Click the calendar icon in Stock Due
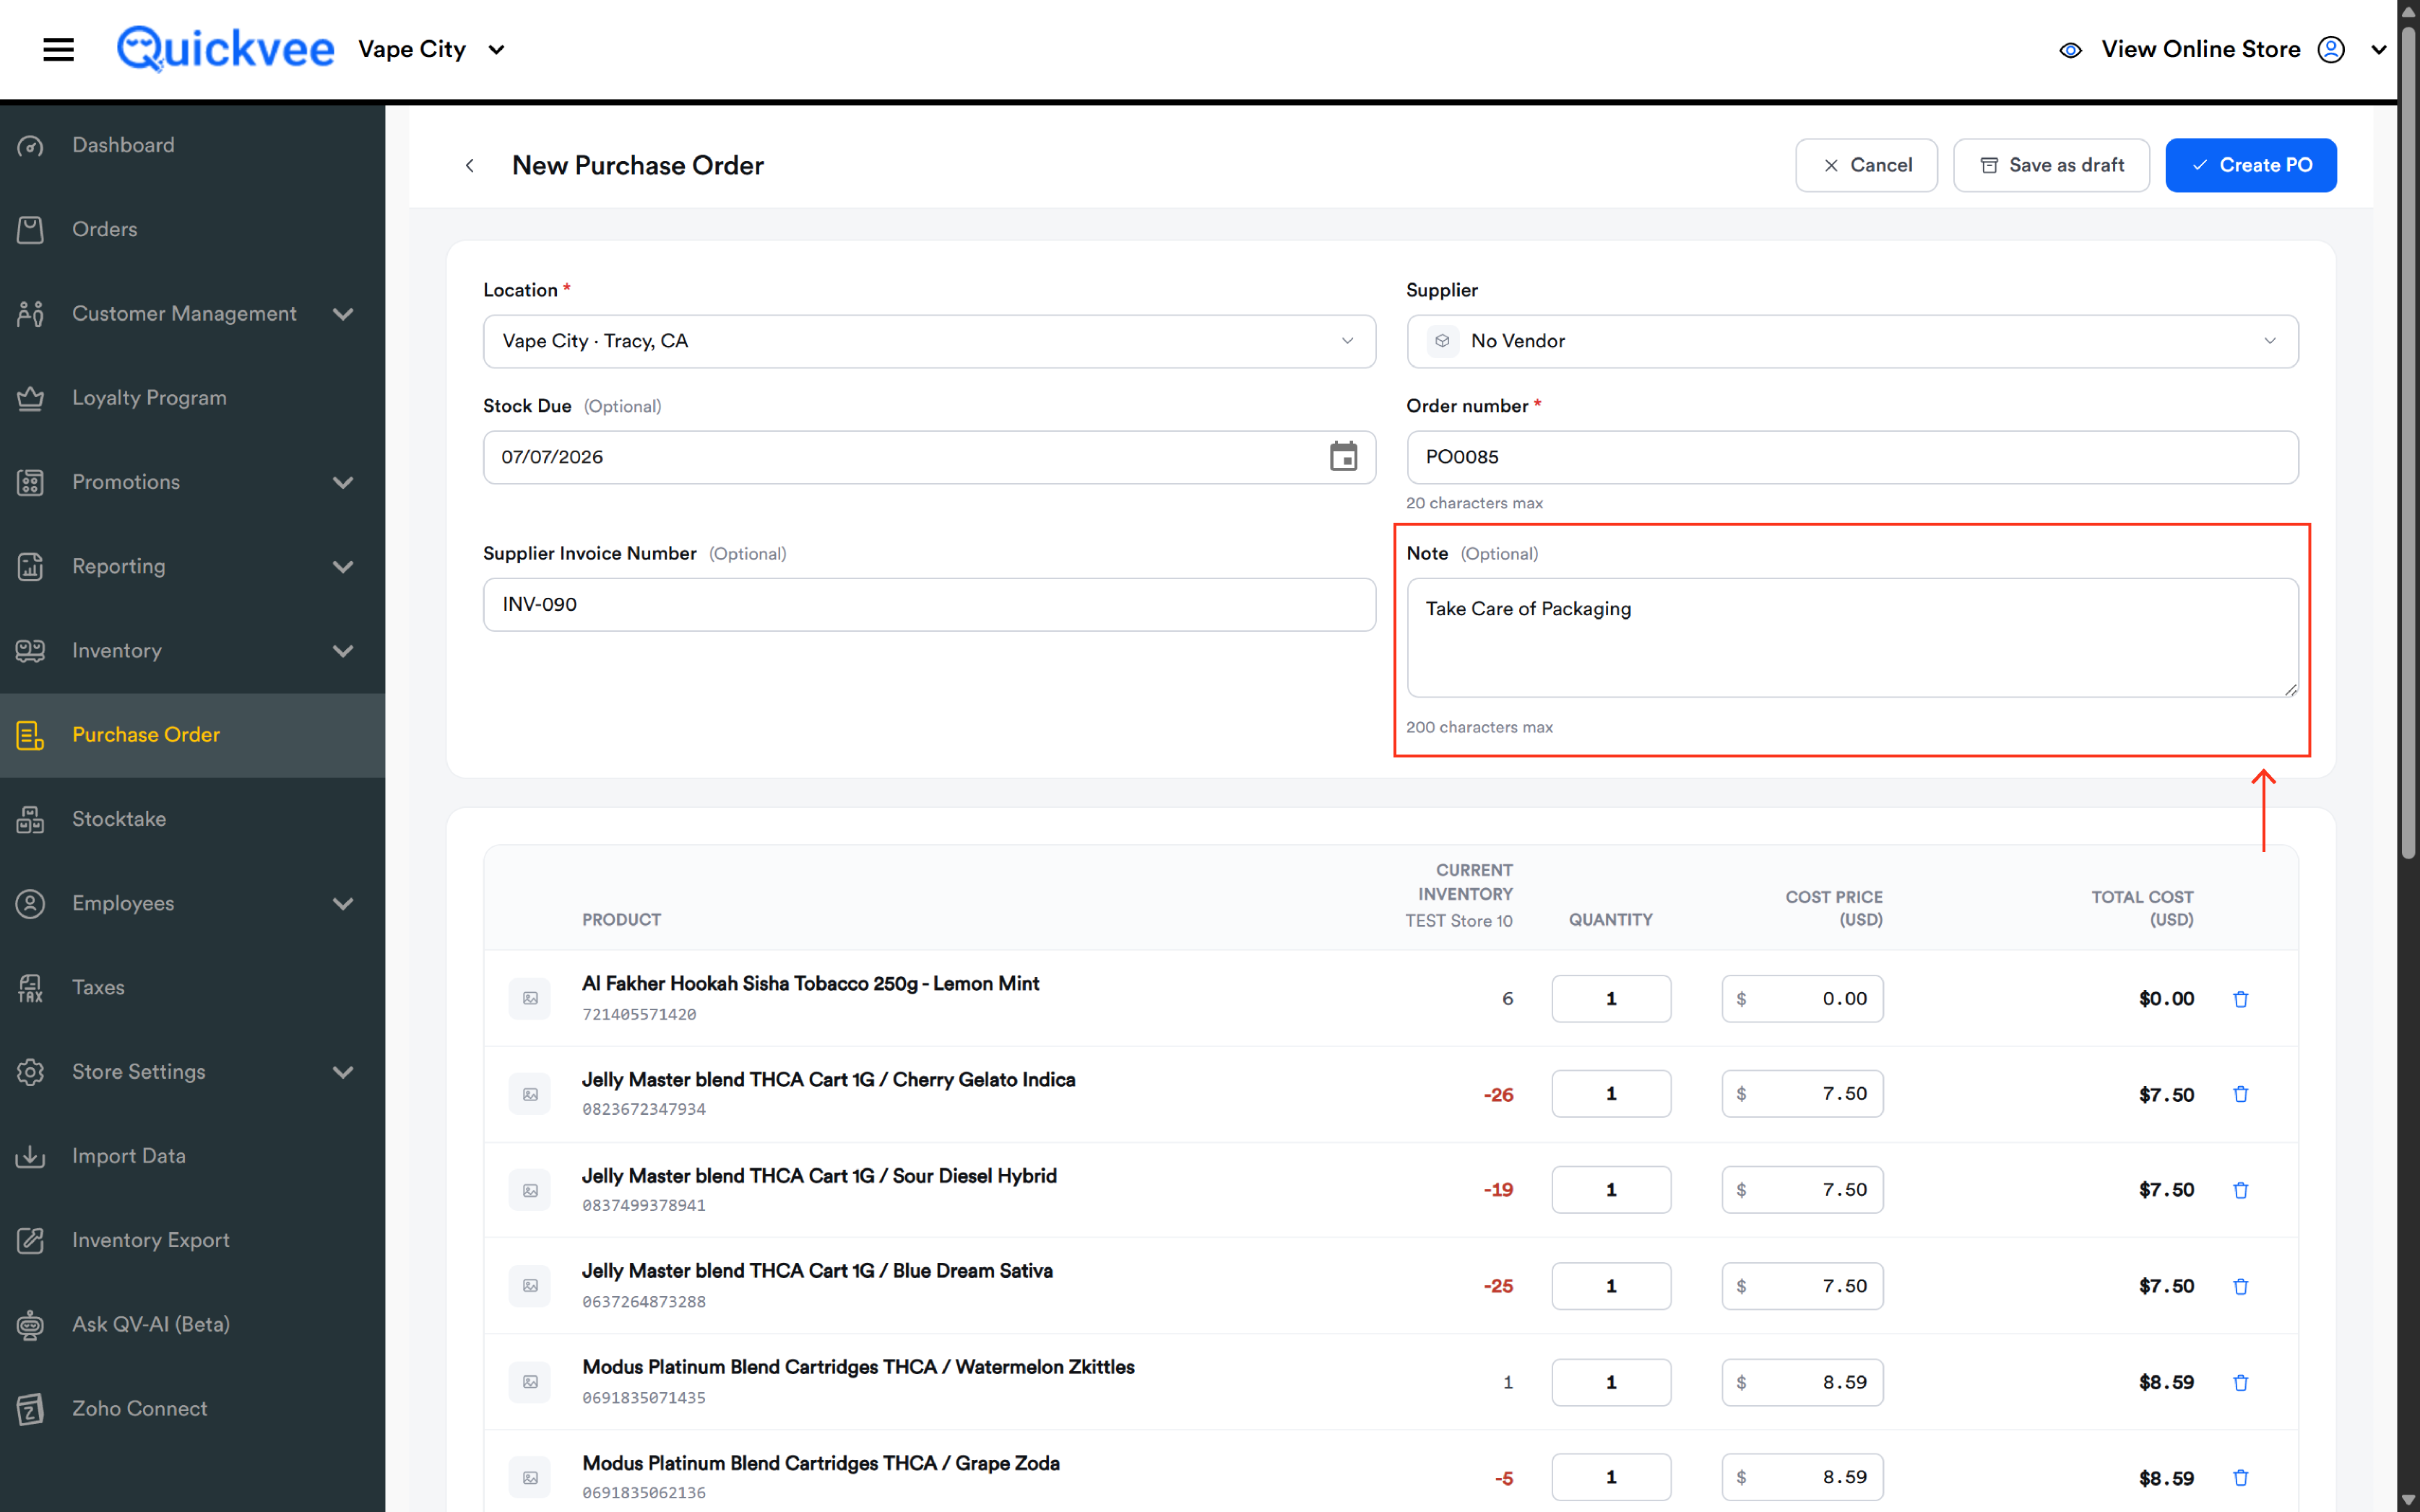 click(x=1342, y=457)
